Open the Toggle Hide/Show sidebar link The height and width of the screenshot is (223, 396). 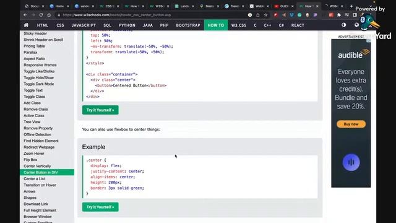[38, 77]
